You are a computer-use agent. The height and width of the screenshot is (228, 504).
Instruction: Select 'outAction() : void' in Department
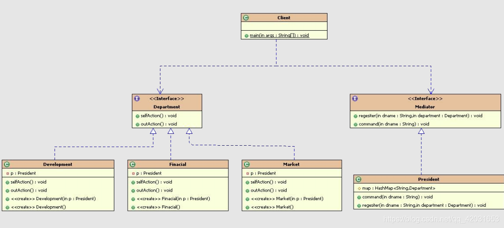(x=159, y=124)
